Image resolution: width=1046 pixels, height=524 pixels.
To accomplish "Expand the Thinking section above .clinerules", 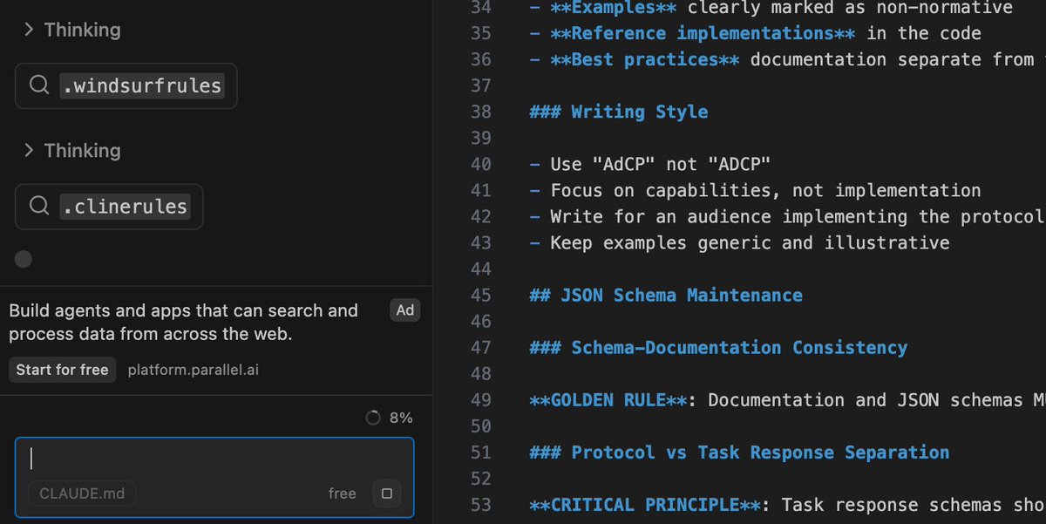I will click(x=71, y=151).
